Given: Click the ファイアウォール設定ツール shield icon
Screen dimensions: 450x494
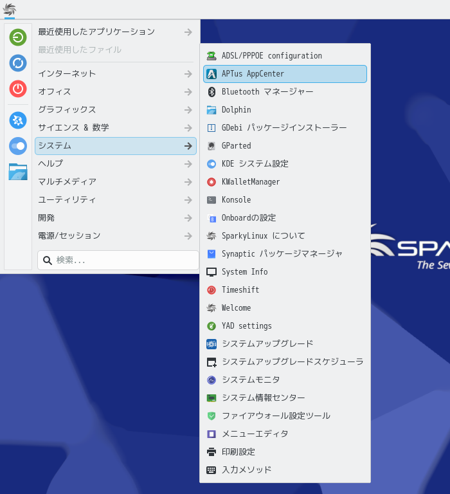Looking at the screenshot, I should point(212,416).
